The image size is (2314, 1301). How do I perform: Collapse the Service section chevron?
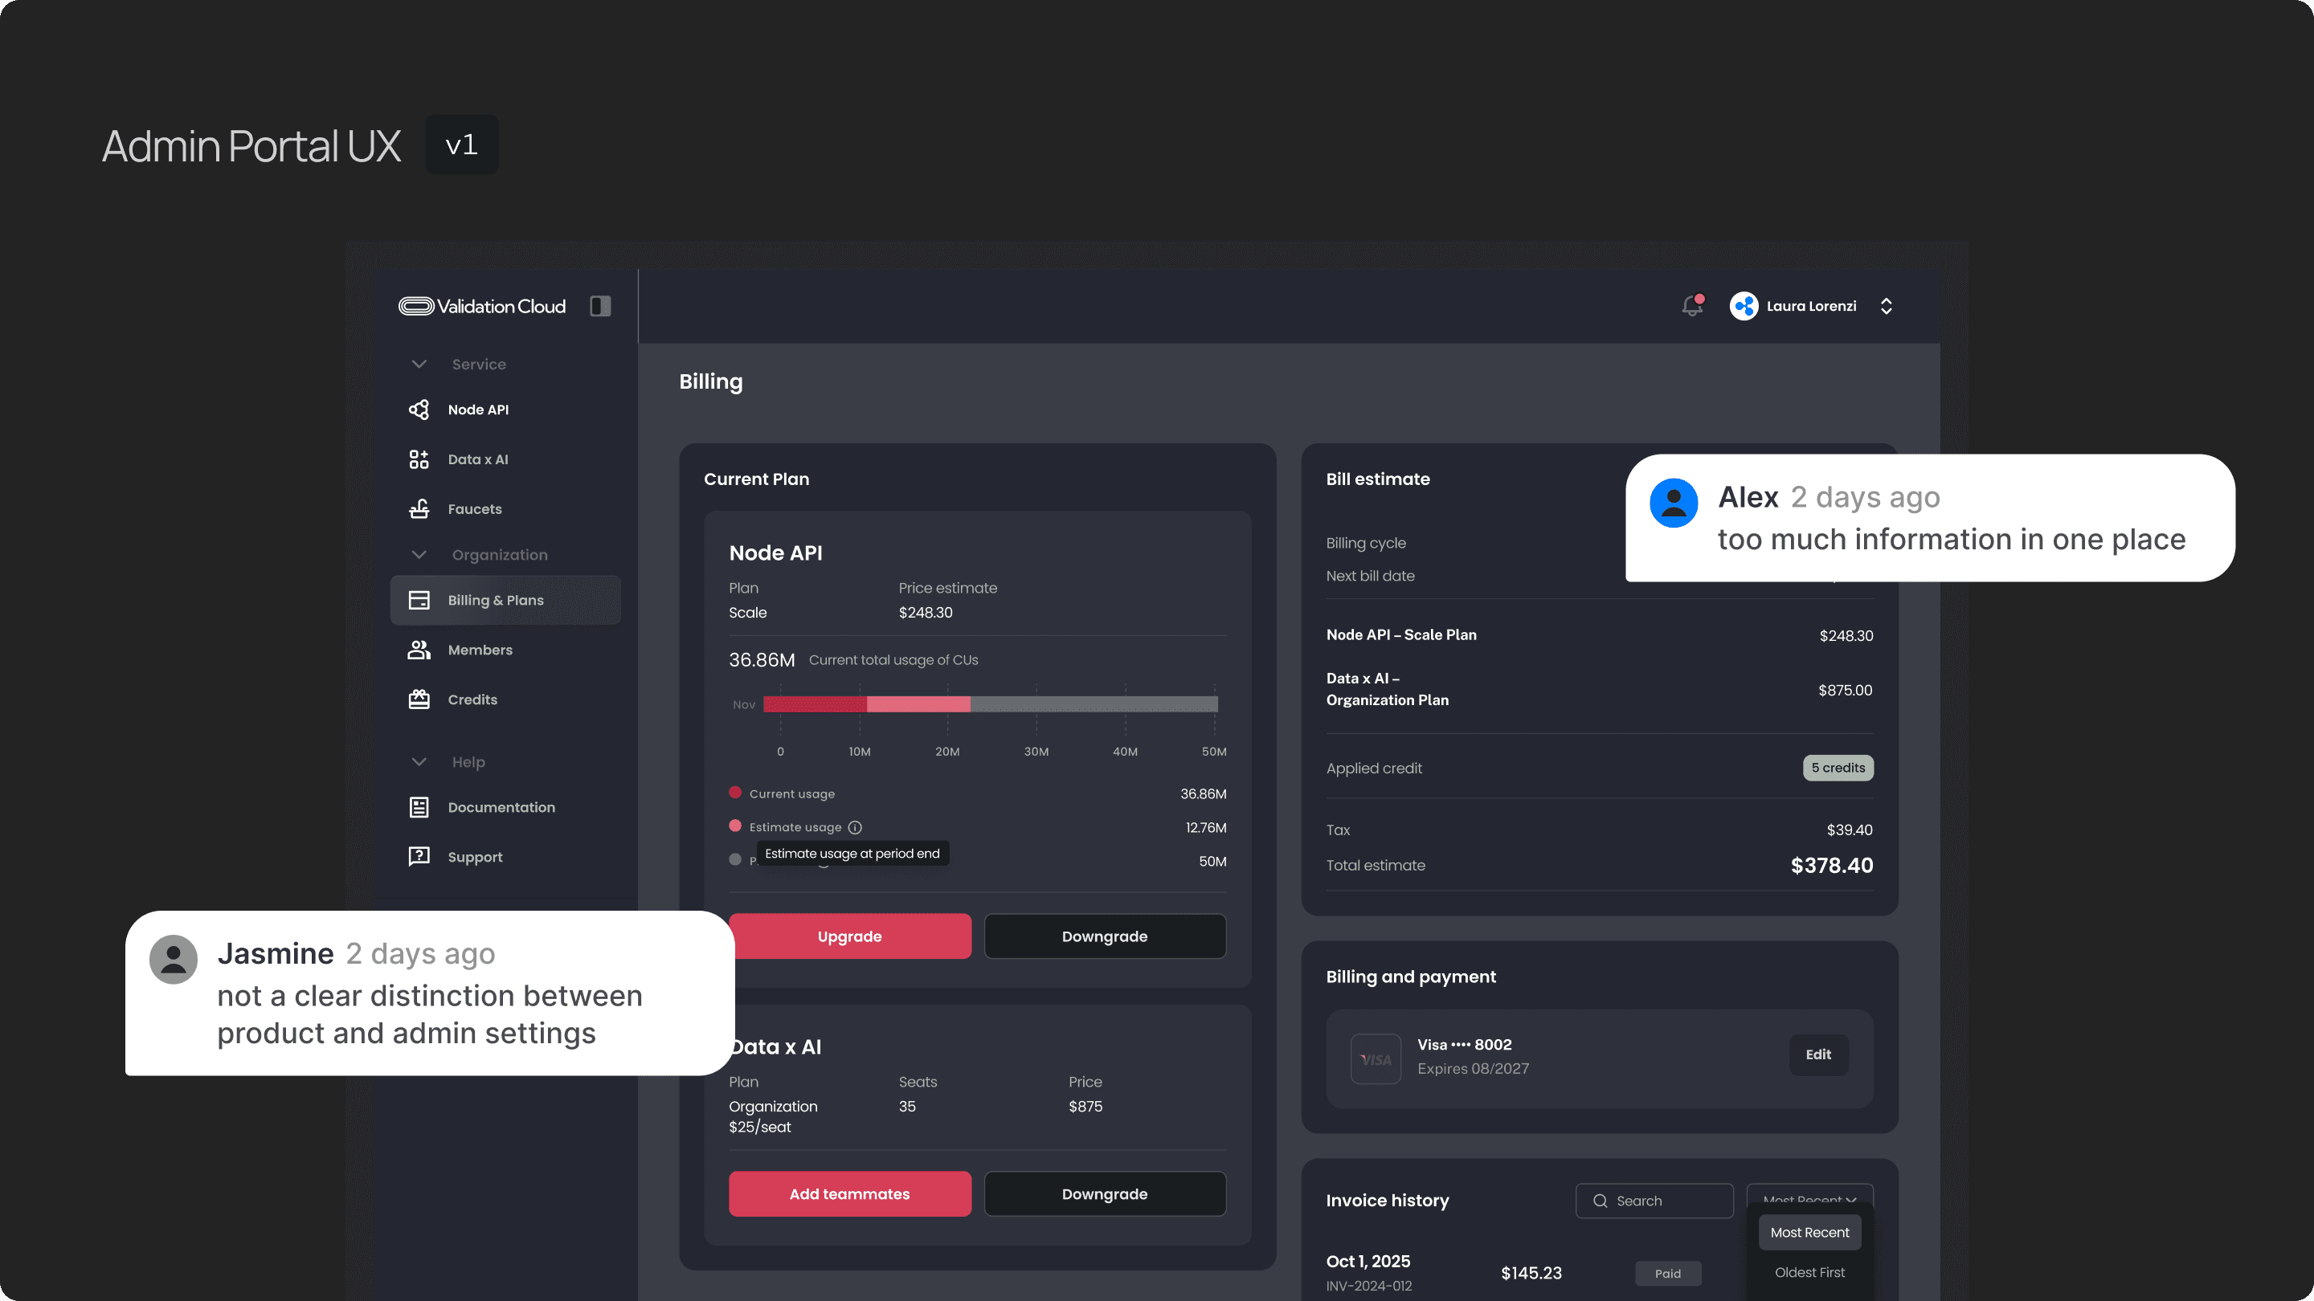click(419, 365)
